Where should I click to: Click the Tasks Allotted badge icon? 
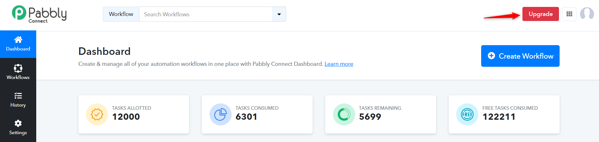click(97, 114)
